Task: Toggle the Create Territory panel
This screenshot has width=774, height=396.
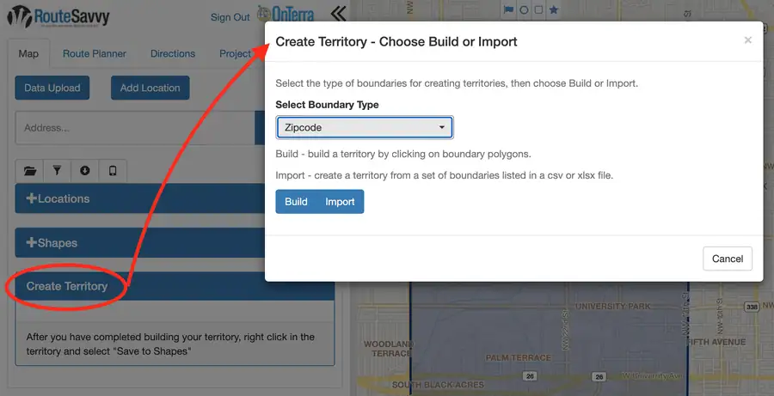Action: (175, 286)
